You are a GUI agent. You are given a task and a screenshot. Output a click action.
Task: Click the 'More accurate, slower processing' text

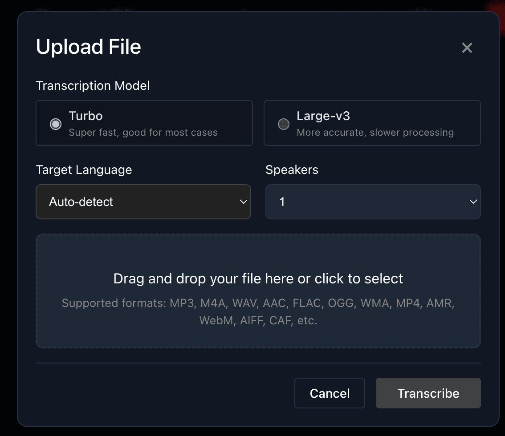pos(375,133)
